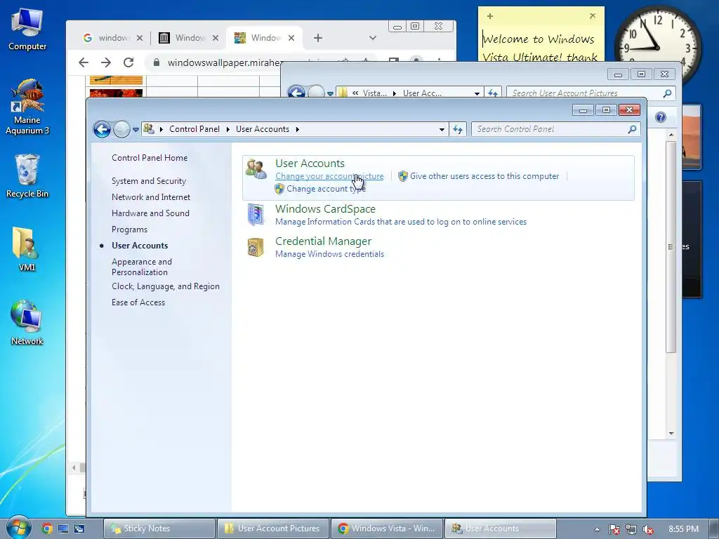Click the Chrome address bar URL

pyautogui.click(x=225, y=62)
